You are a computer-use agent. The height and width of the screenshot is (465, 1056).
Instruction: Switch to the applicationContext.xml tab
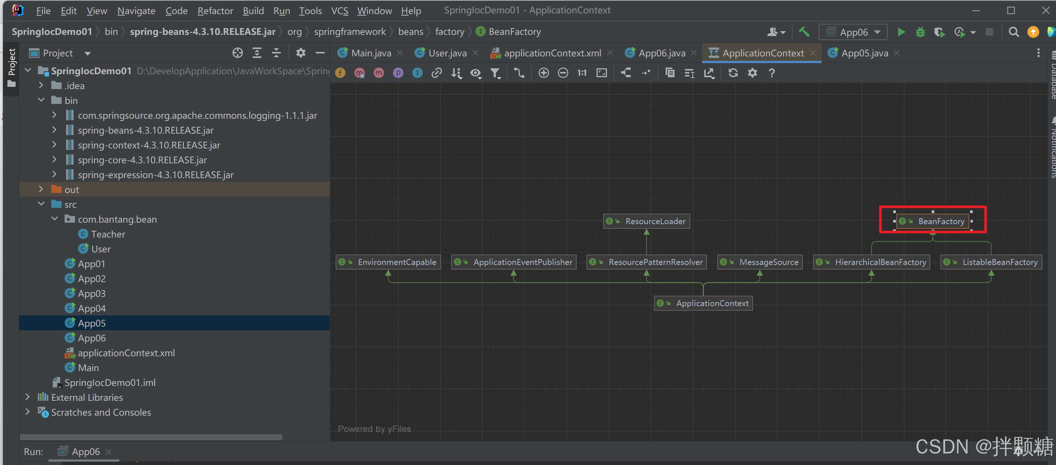tap(552, 53)
